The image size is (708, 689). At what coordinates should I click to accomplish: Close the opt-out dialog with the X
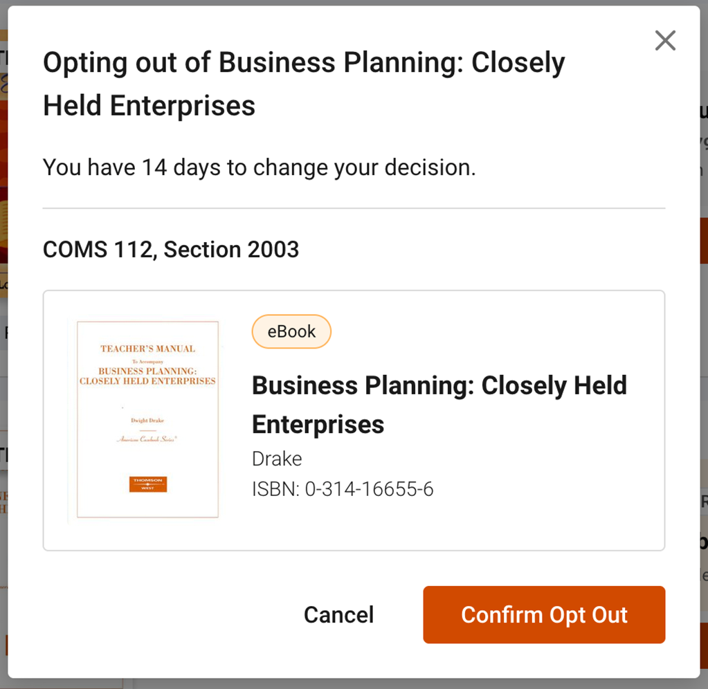[664, 40]
